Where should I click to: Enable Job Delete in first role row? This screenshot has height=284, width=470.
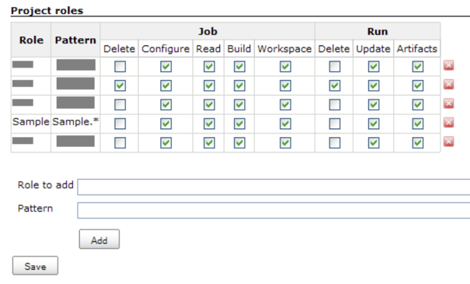pyautogui.click(x=120, y=66)
